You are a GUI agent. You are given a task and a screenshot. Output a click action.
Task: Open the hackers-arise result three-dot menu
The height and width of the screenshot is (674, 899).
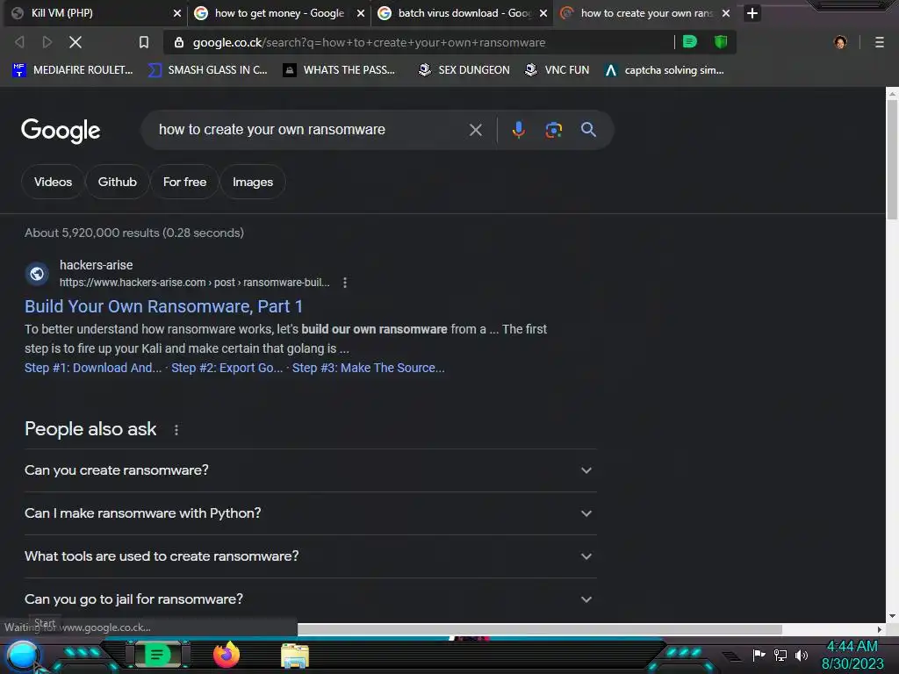pos(344,283)
